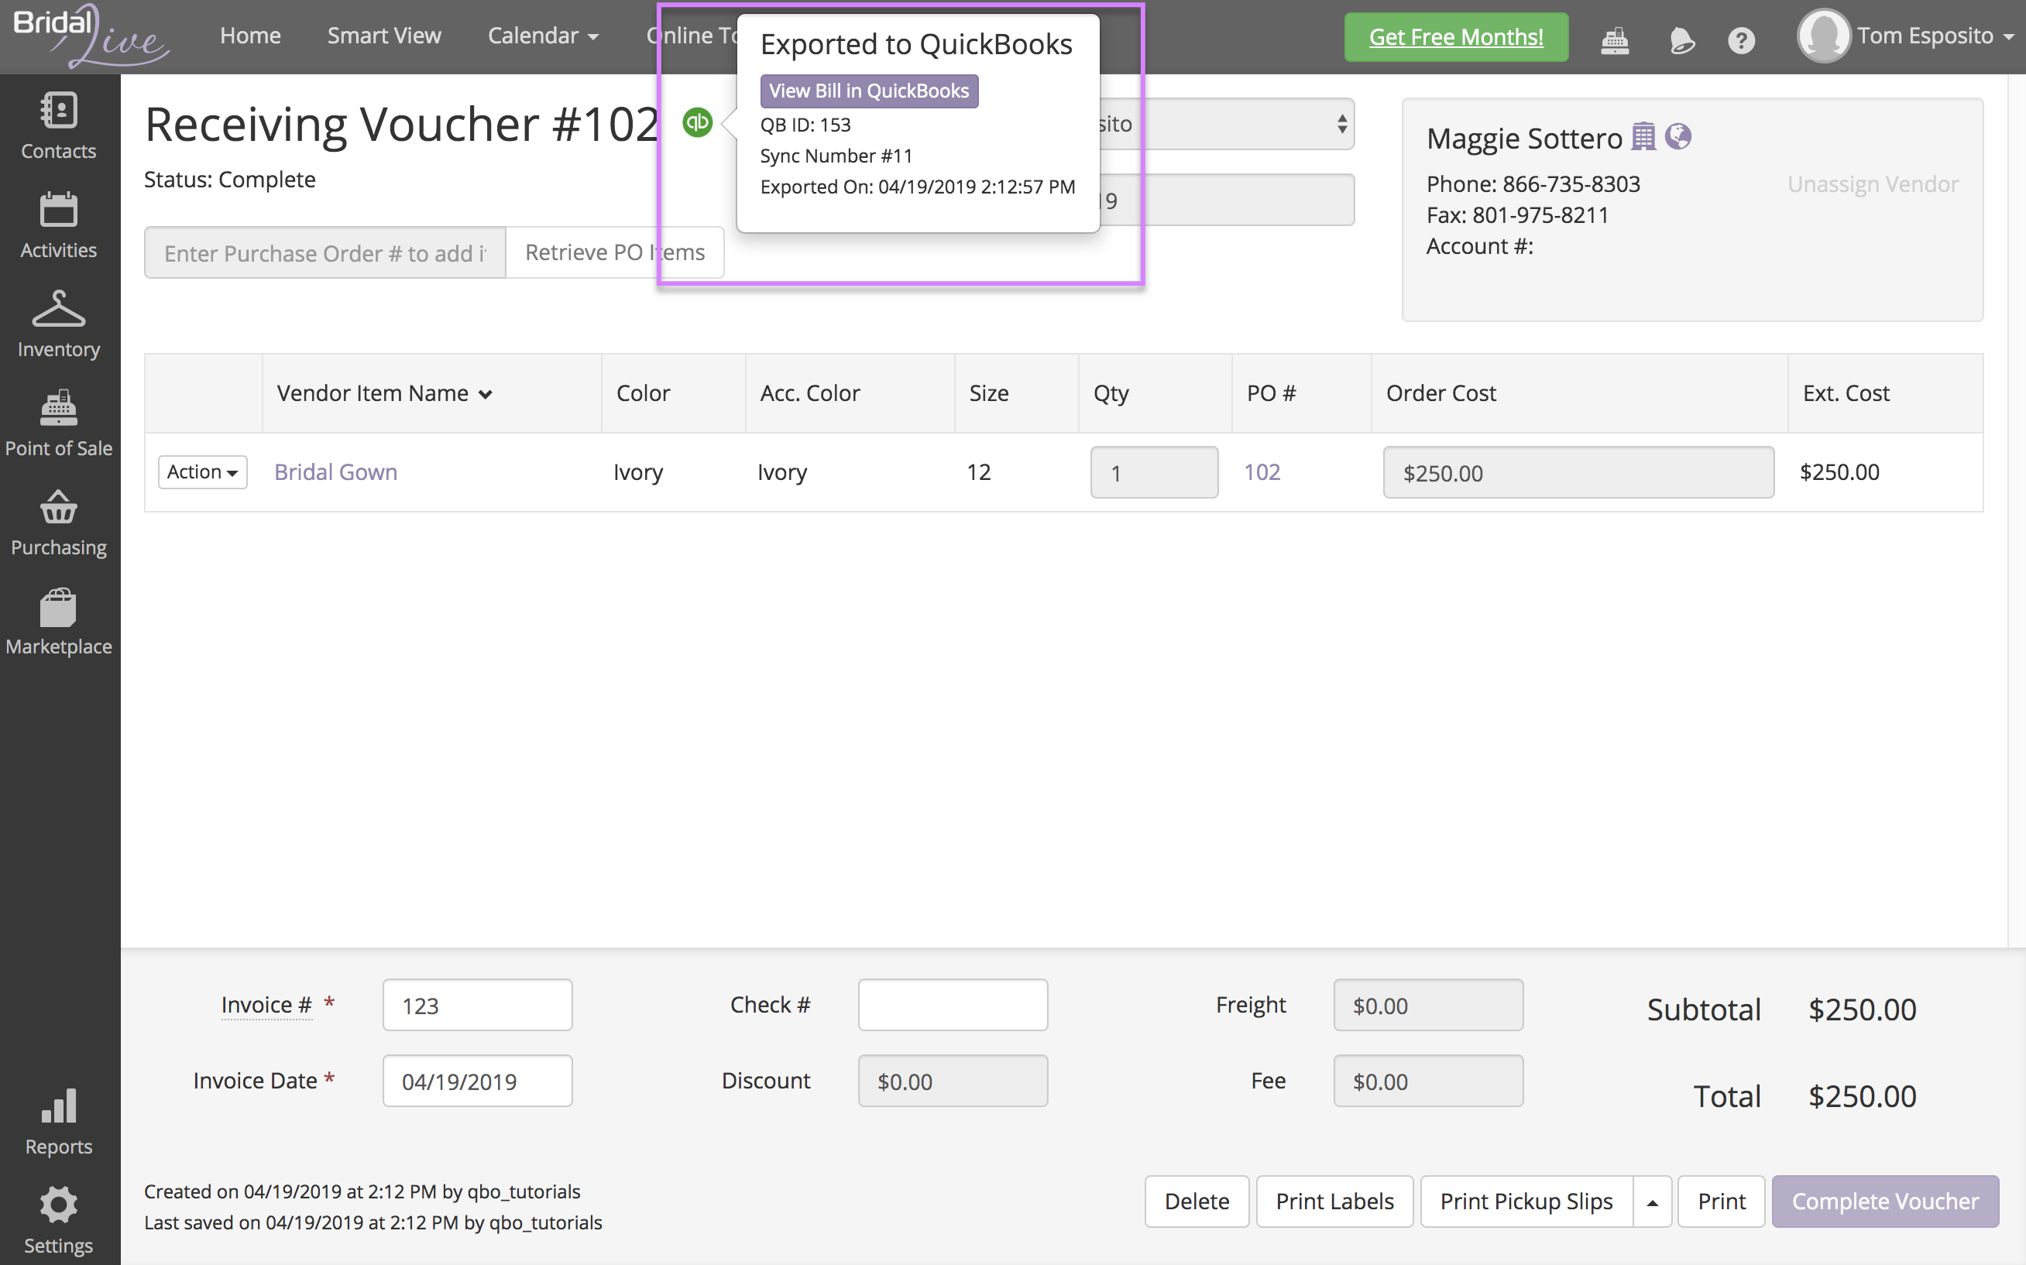Switch to Smart View
Screen dimensions: 2026x1265
[384, 36]
